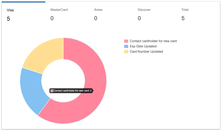The height and width of the screenshot is (131, 222).
Task: Click the Visa count of 5
Action: tap(8, 19)
